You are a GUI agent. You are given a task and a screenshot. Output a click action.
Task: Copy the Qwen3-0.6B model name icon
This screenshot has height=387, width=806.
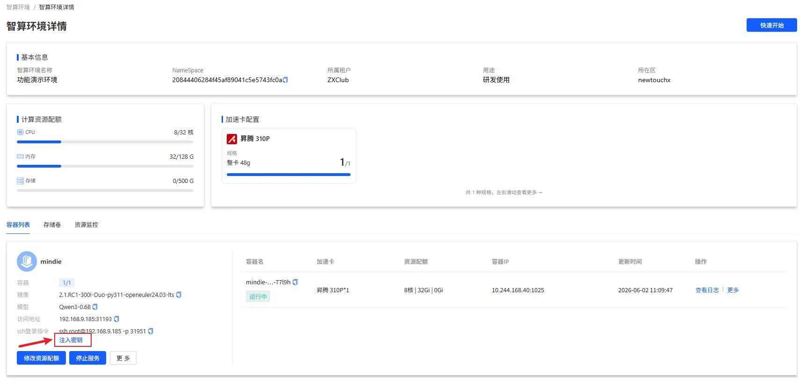pyautogui.click(x=95, y=307)
